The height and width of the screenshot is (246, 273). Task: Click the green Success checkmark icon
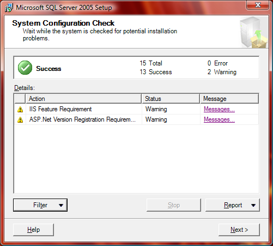[25, 68]
